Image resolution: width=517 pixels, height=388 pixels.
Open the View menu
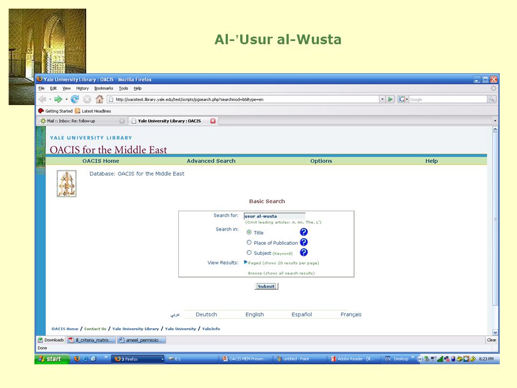(x=66, y=88)
